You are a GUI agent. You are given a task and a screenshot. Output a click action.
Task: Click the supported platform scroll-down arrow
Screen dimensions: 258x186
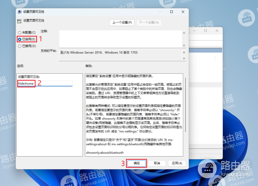(x=184, y=59)
